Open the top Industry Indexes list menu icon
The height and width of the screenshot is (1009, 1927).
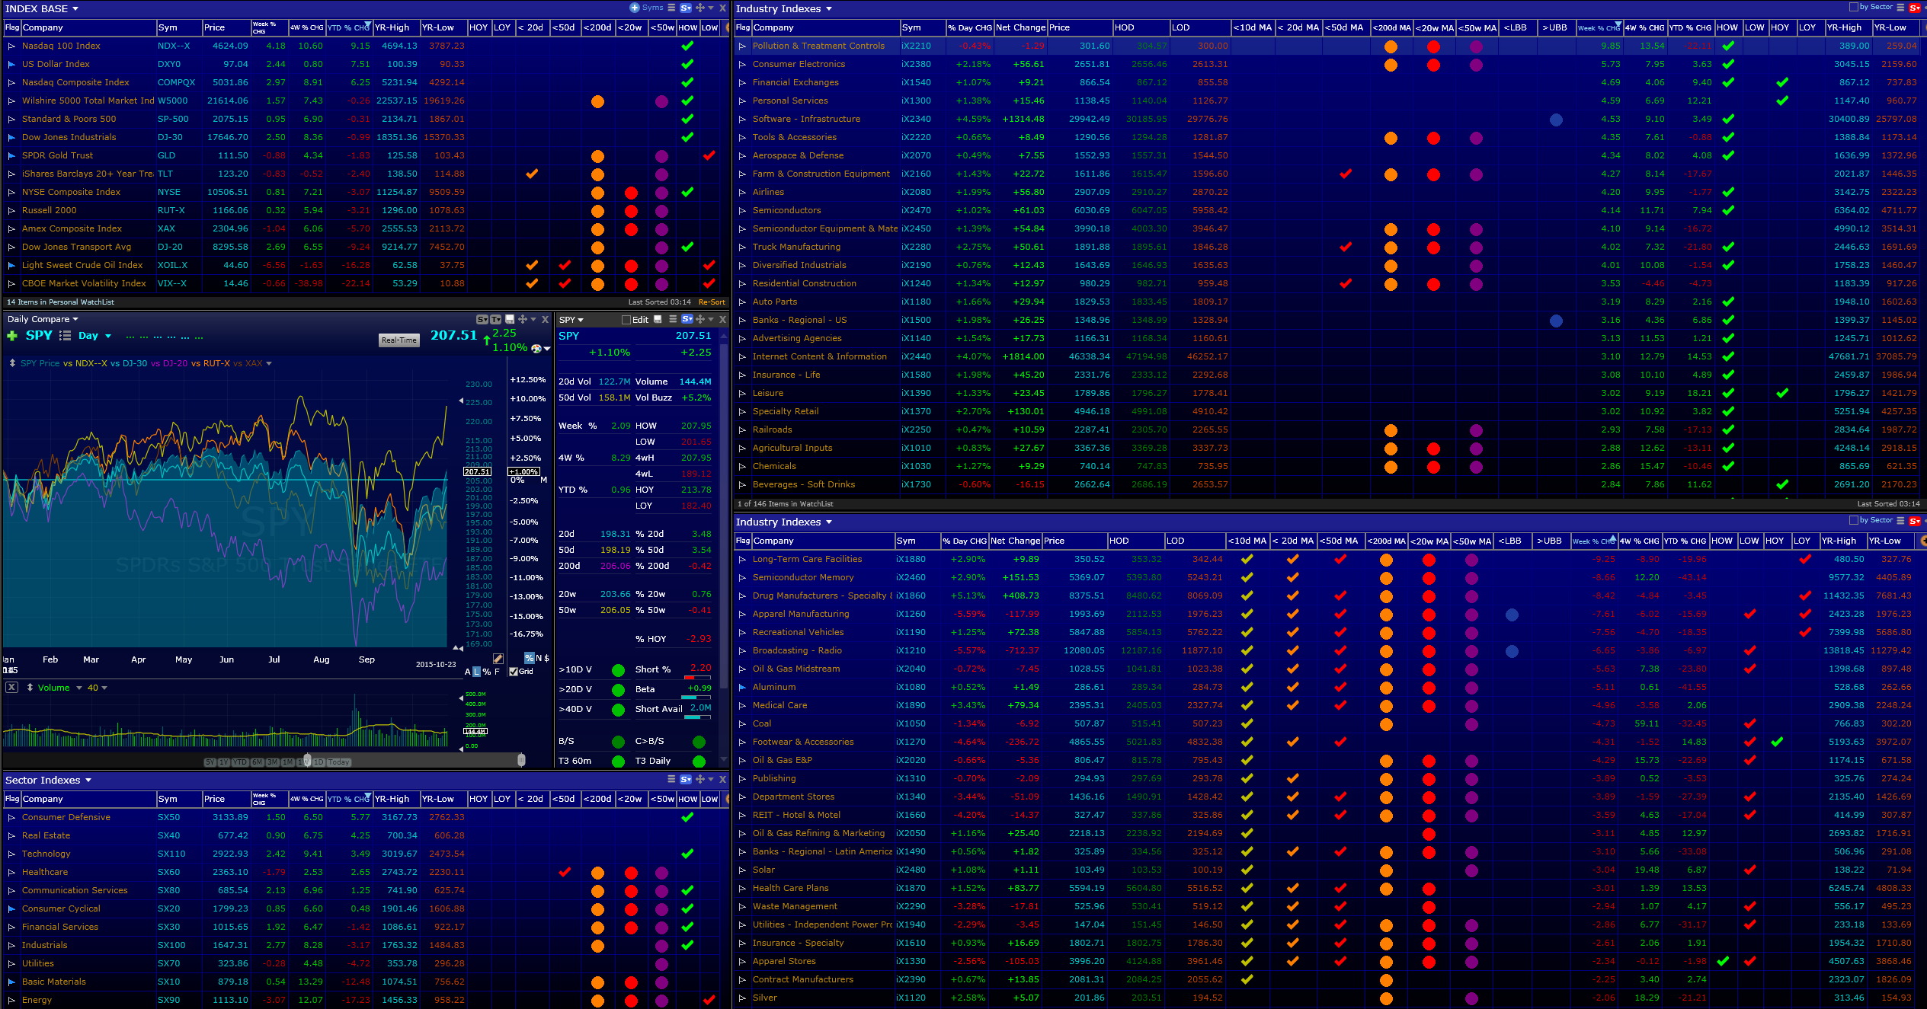pyautogui.click(x=1900, y=8)
